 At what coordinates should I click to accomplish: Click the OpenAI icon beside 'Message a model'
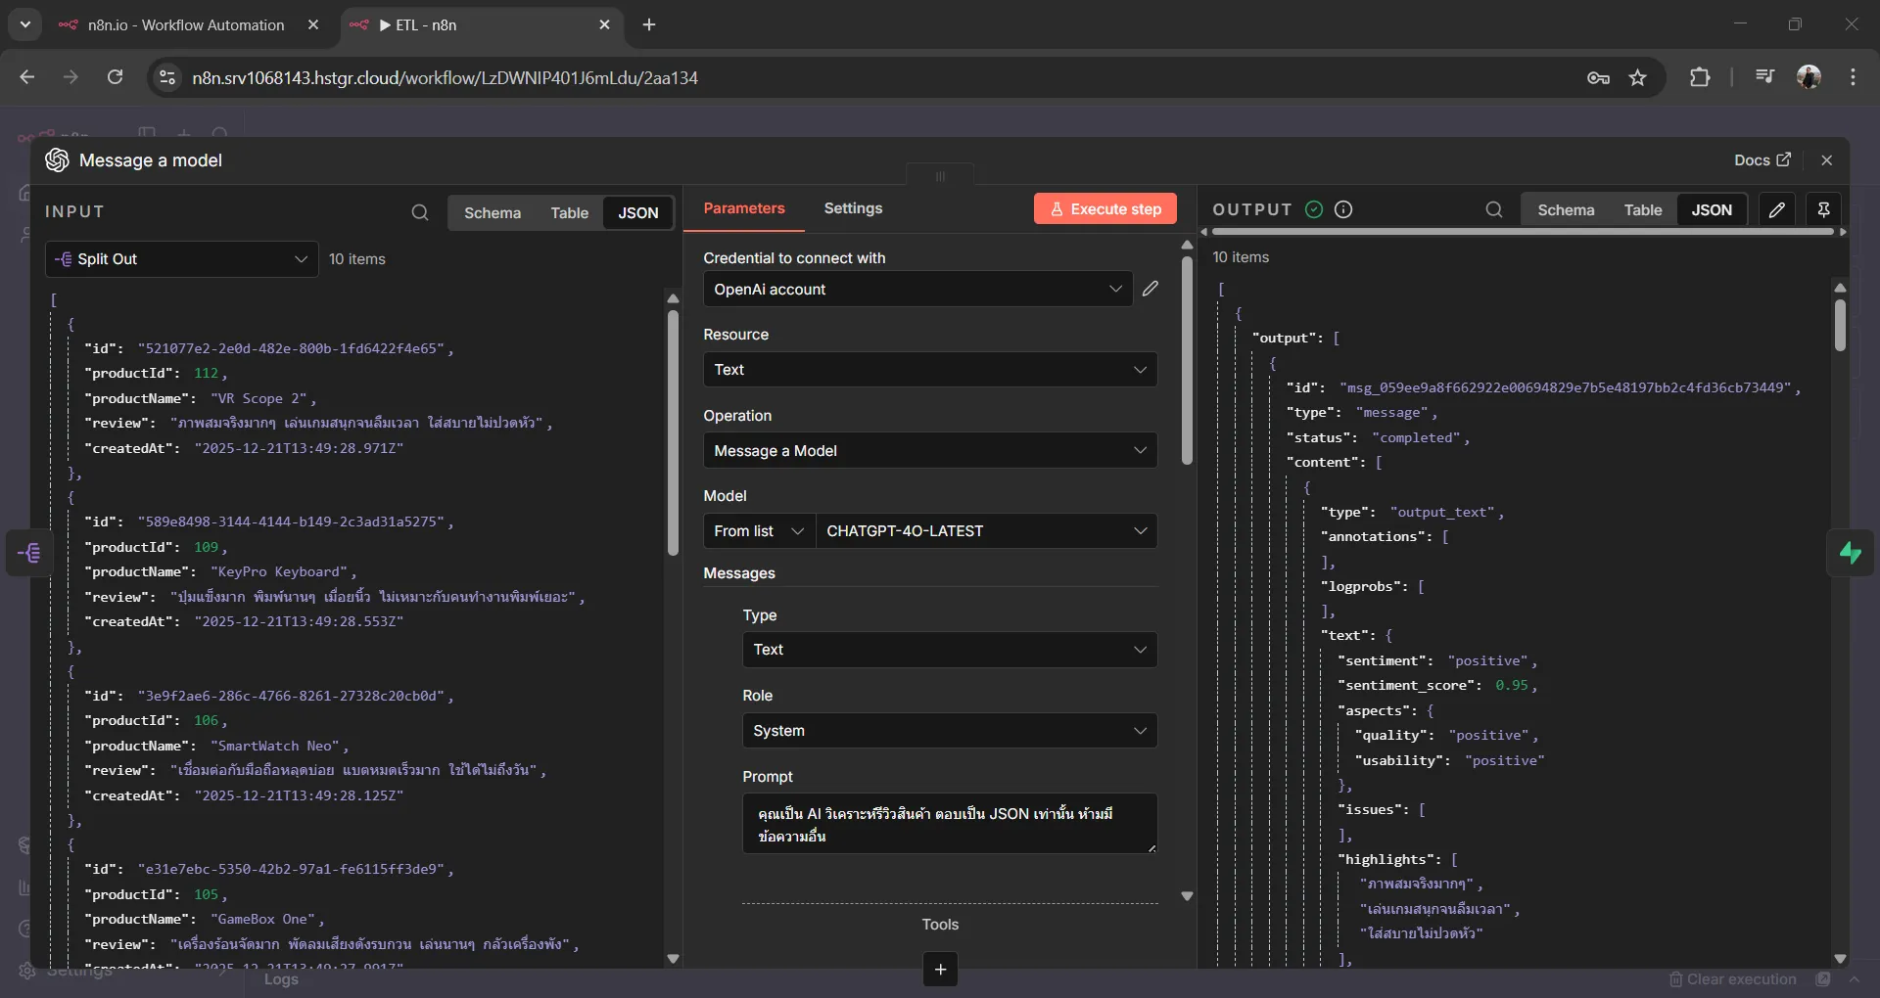(57, 160)
